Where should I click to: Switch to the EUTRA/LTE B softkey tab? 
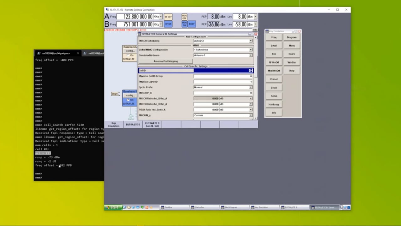133,125
